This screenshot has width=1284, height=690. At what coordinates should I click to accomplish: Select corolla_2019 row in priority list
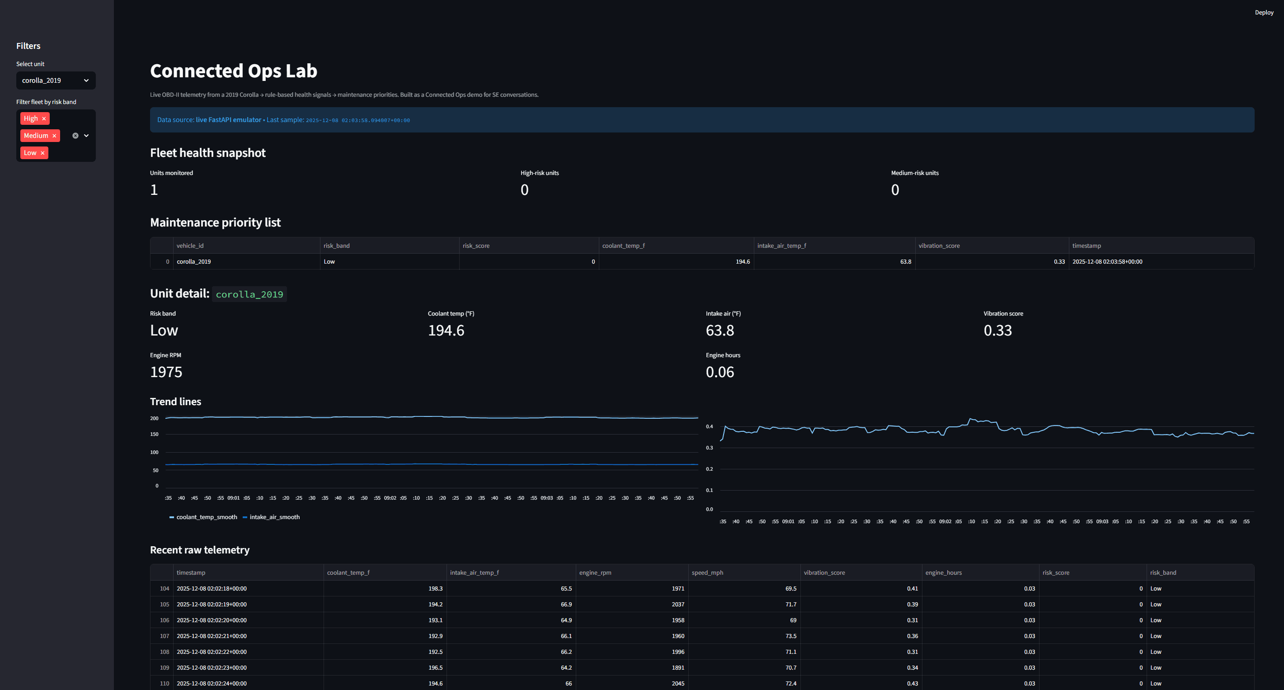coord(194,262)
